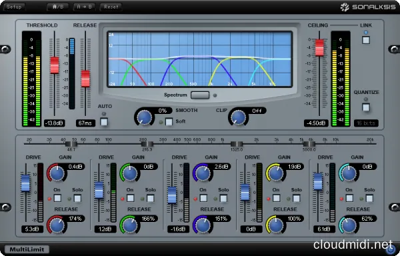
Task: Enable the Auto release toggle
Action: [104, 122]
